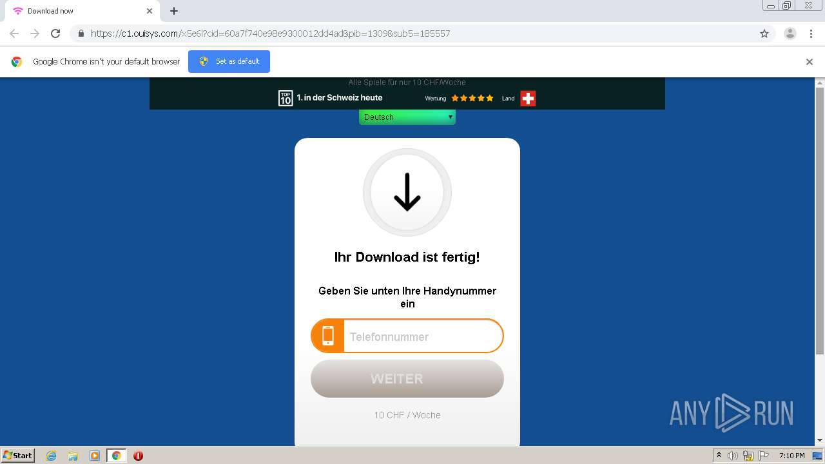
Task: Dismiss the default browser infobar
Action: [810, 62]
